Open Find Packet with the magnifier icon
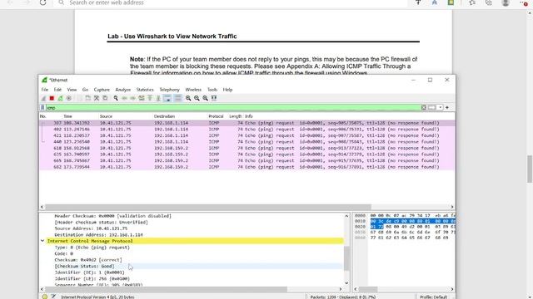Image resolution: width=533 pixels, height=299 pixels. tap(116, 98)
